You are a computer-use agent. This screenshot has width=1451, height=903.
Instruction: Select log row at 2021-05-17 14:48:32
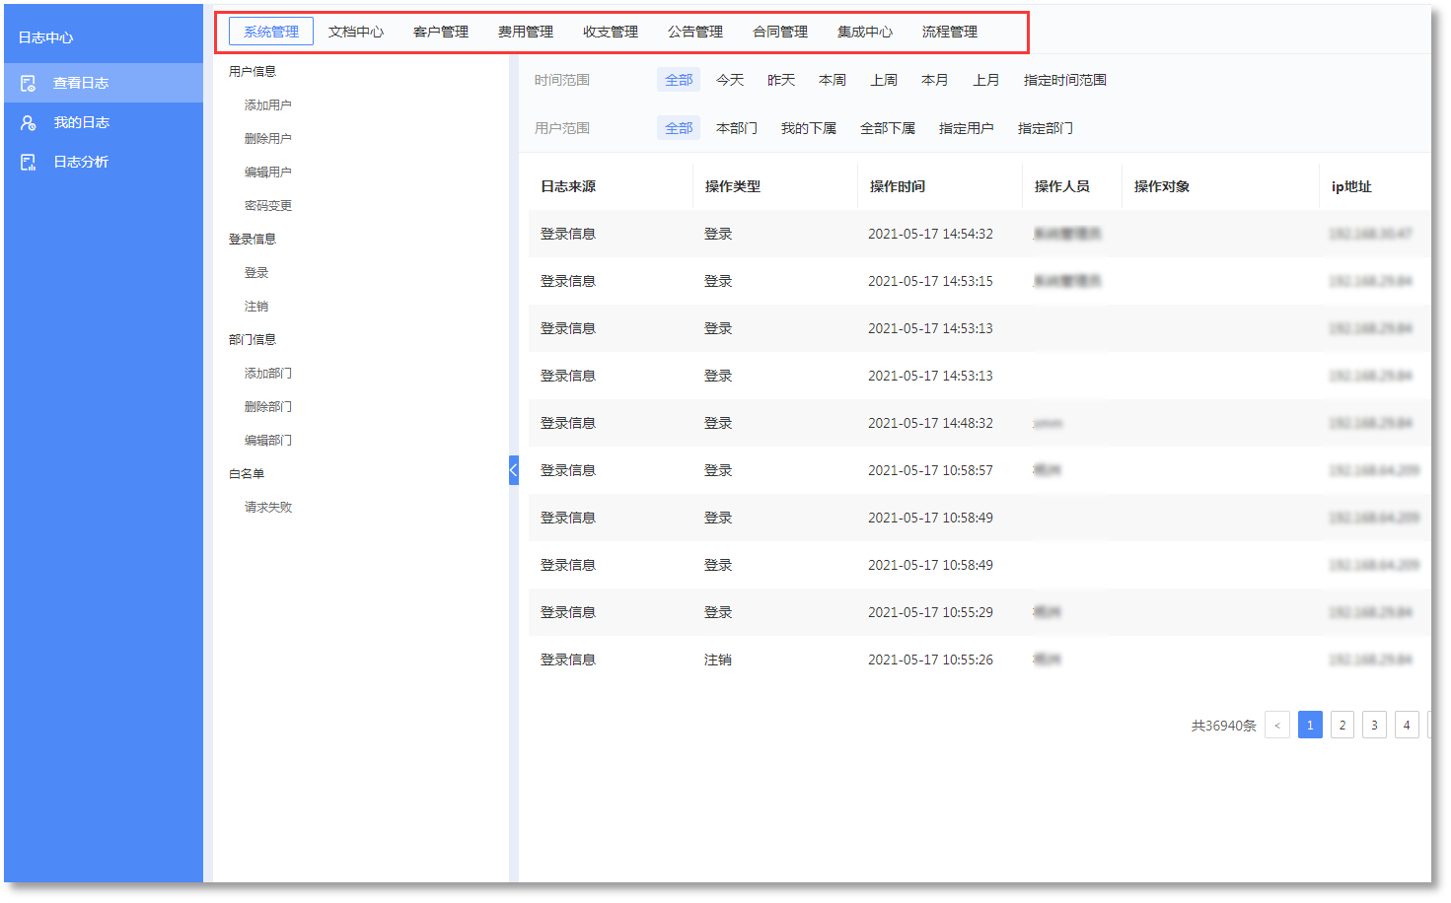click(x=979, y=423)
